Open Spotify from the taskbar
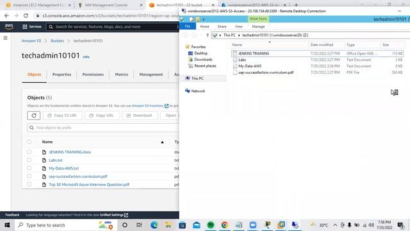Image resolution: width=410 pixels, height=231 pixels. click(x=211, y=225)
